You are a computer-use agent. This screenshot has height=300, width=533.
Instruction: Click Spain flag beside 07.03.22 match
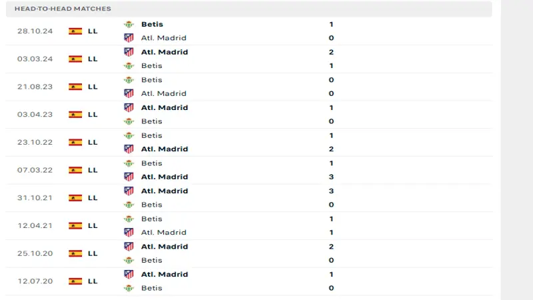point(75,170)
